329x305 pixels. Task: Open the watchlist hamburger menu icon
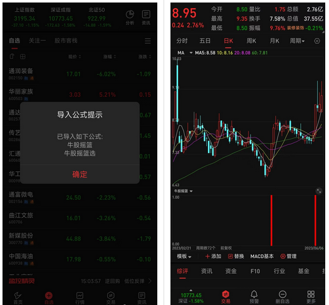click(x=148, y=41)
